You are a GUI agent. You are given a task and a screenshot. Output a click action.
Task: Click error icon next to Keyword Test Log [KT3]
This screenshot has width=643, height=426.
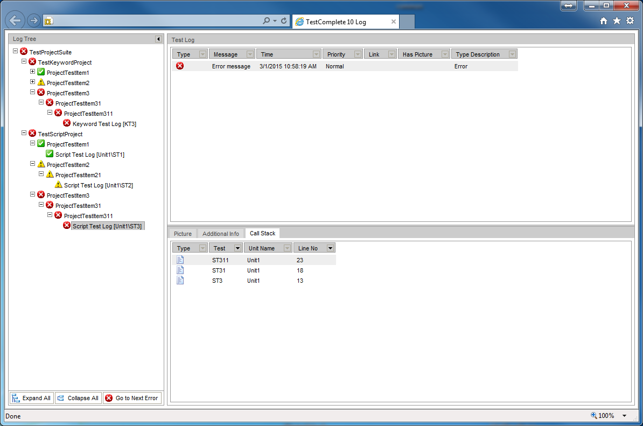coord(67,123)
